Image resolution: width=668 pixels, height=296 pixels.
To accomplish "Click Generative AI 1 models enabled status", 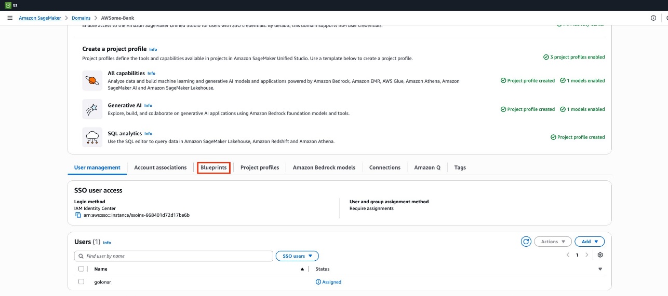I will pyautogui.click(x=582, y=109).
